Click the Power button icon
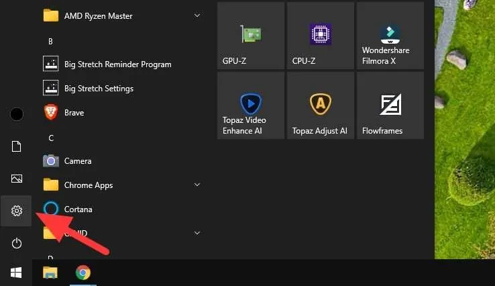 (16, 243)
